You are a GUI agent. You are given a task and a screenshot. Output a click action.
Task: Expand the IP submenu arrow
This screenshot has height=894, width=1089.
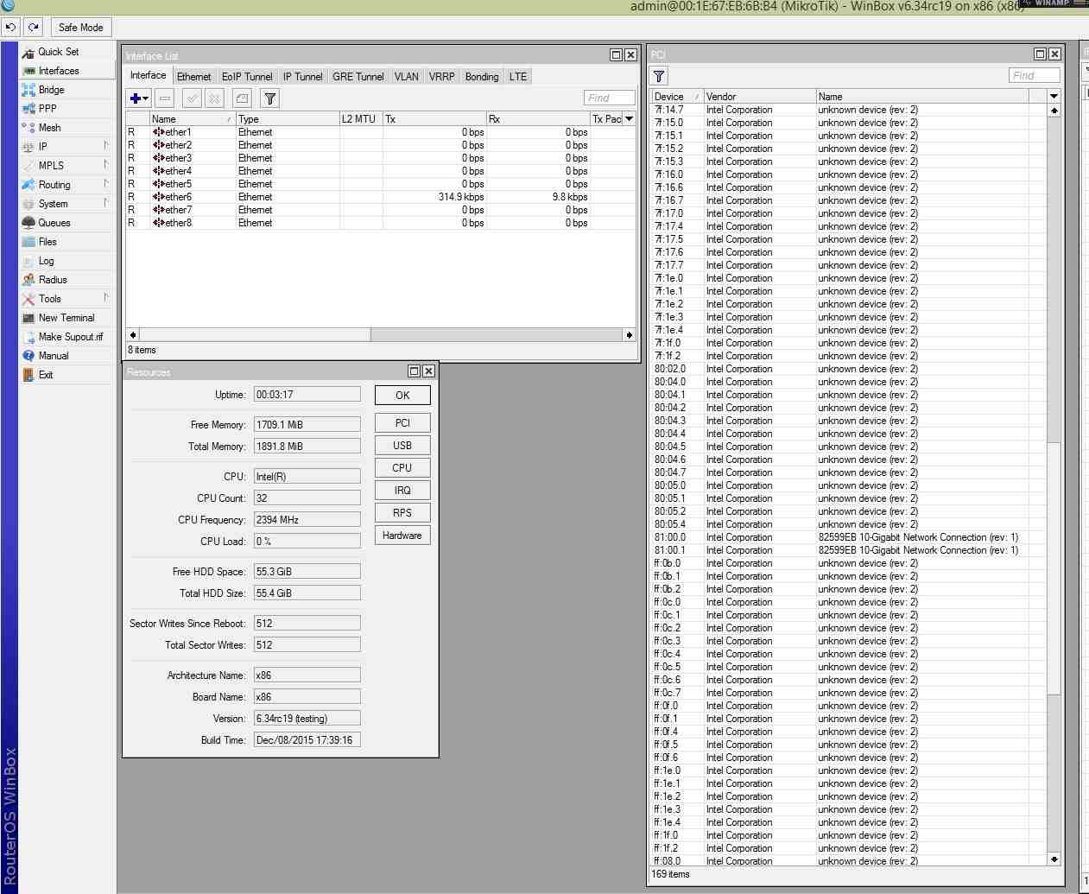(x=106, y=146)
